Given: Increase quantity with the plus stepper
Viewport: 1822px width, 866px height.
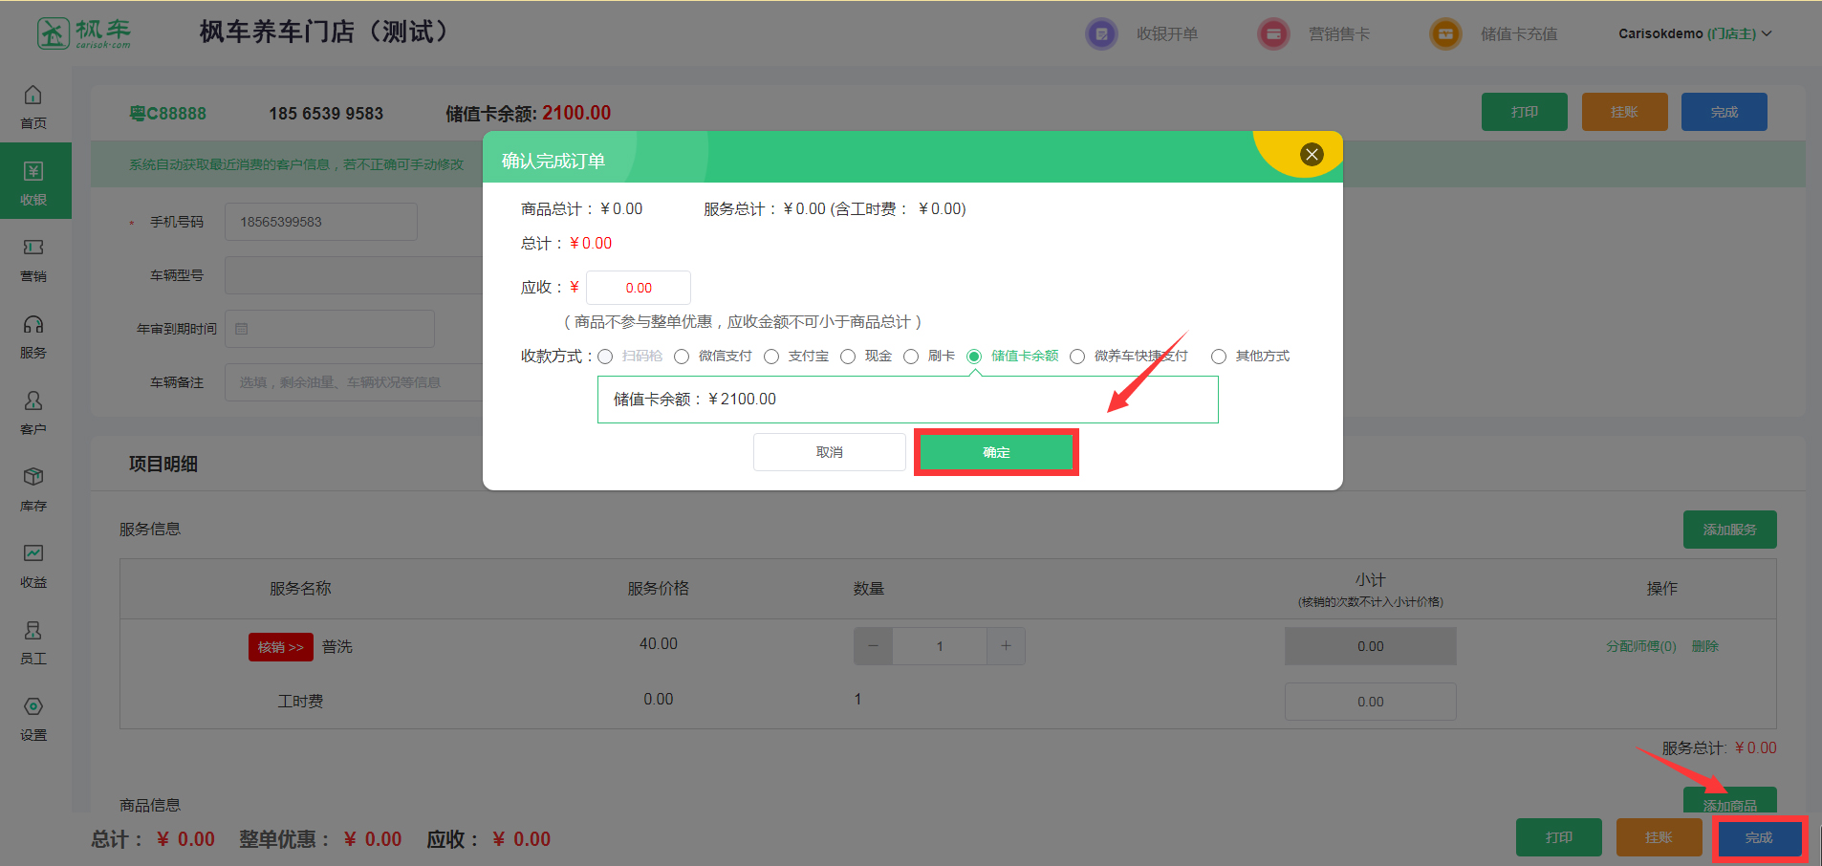Looking at the screenshot, I should coord(1006,646).
